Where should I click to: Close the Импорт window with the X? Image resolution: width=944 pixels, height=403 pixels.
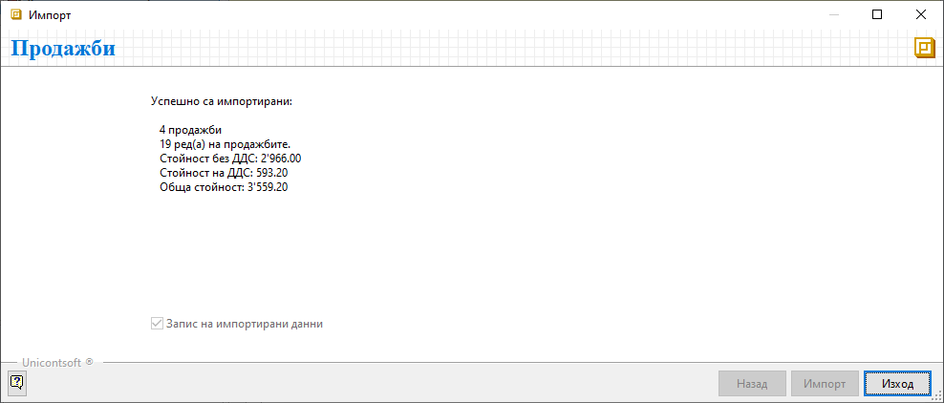(x=921, y=15)
